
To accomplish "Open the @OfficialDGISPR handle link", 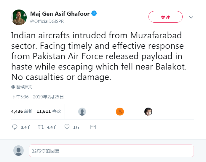I will [47, 21].
